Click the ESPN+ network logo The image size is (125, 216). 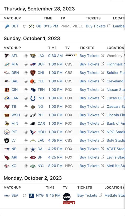[x=71, y=55]
